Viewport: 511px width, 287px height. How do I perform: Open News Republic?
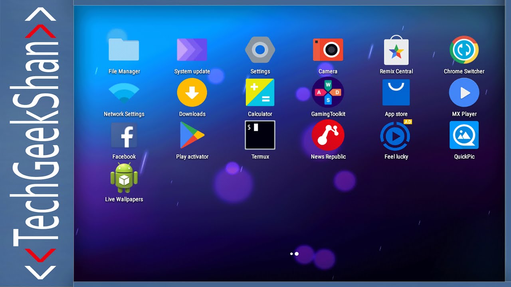click(x=328, y=135)
